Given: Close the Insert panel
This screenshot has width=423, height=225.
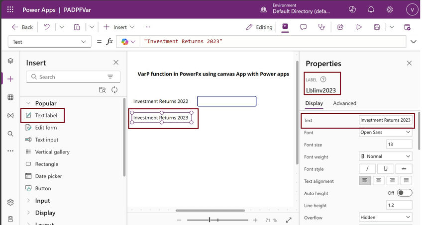Looking at the screenshot, I should [x=116, y=63].
